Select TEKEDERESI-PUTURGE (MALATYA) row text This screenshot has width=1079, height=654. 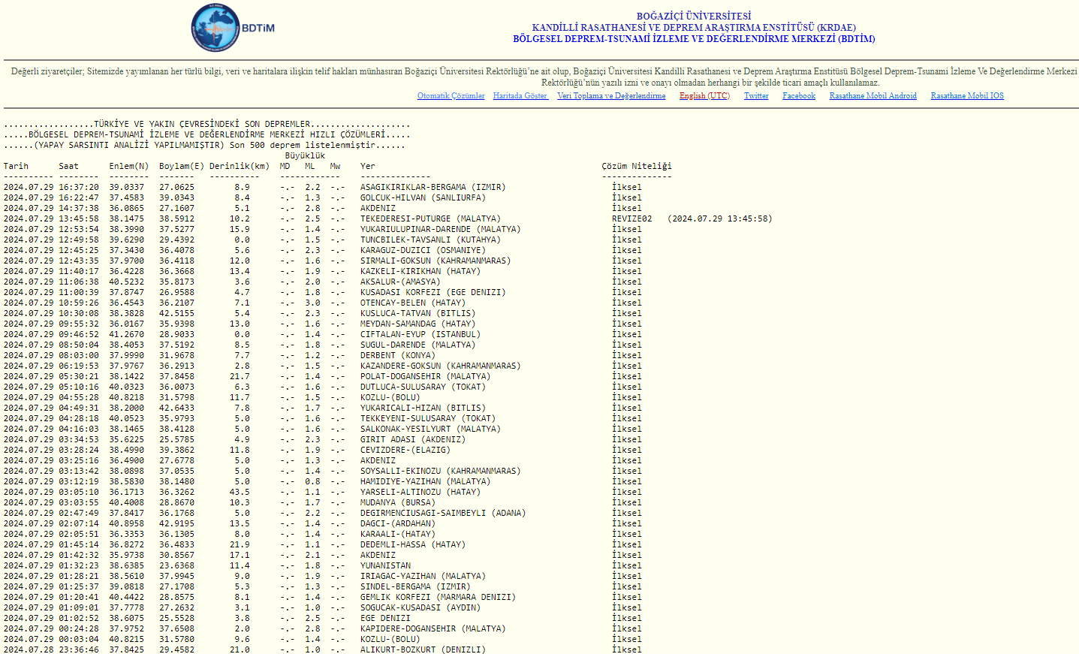click(x=430, y=219)
